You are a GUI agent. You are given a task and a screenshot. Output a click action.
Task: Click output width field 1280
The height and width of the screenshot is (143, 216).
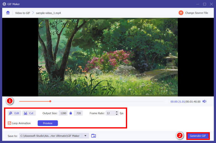coord(63,113)
